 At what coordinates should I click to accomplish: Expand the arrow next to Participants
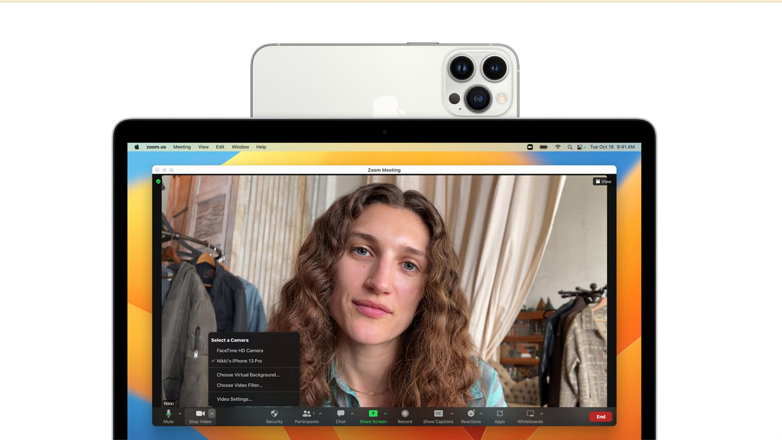click(321, 414)
